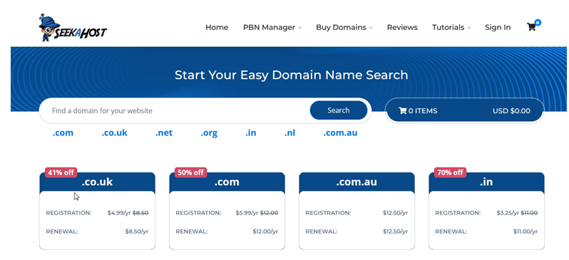This screenshot has width=569, height=260.
Task: Click the .in pricing card header
Action: [x=486, y=182]
